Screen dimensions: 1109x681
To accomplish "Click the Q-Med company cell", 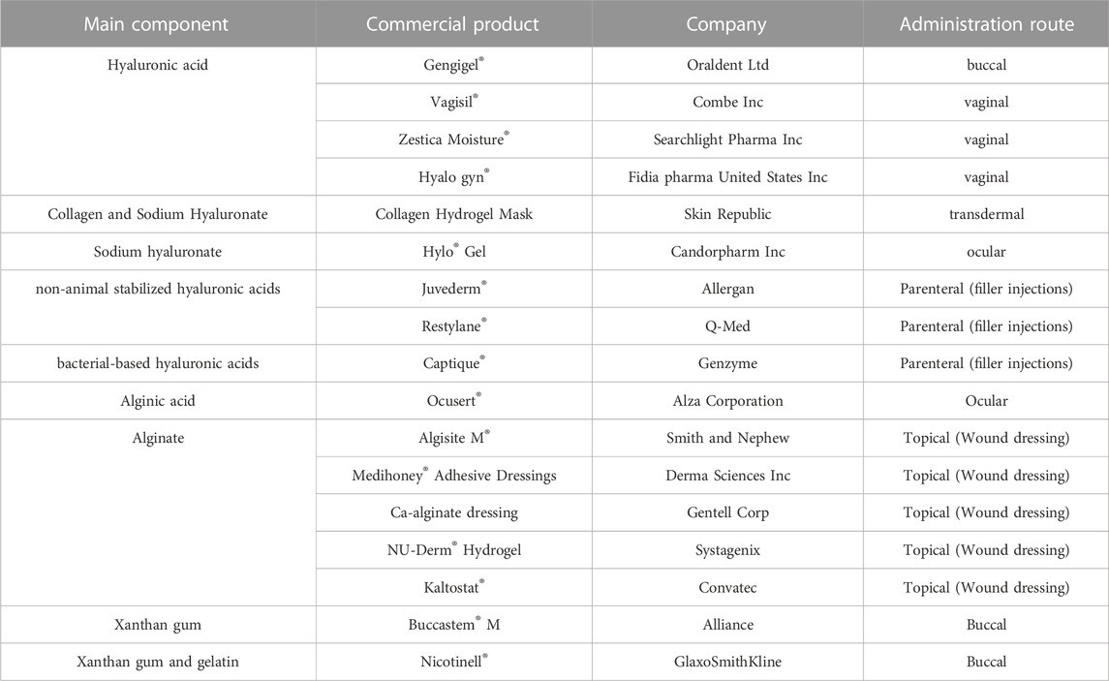I will pyautogui.click(x=727, y=326).
